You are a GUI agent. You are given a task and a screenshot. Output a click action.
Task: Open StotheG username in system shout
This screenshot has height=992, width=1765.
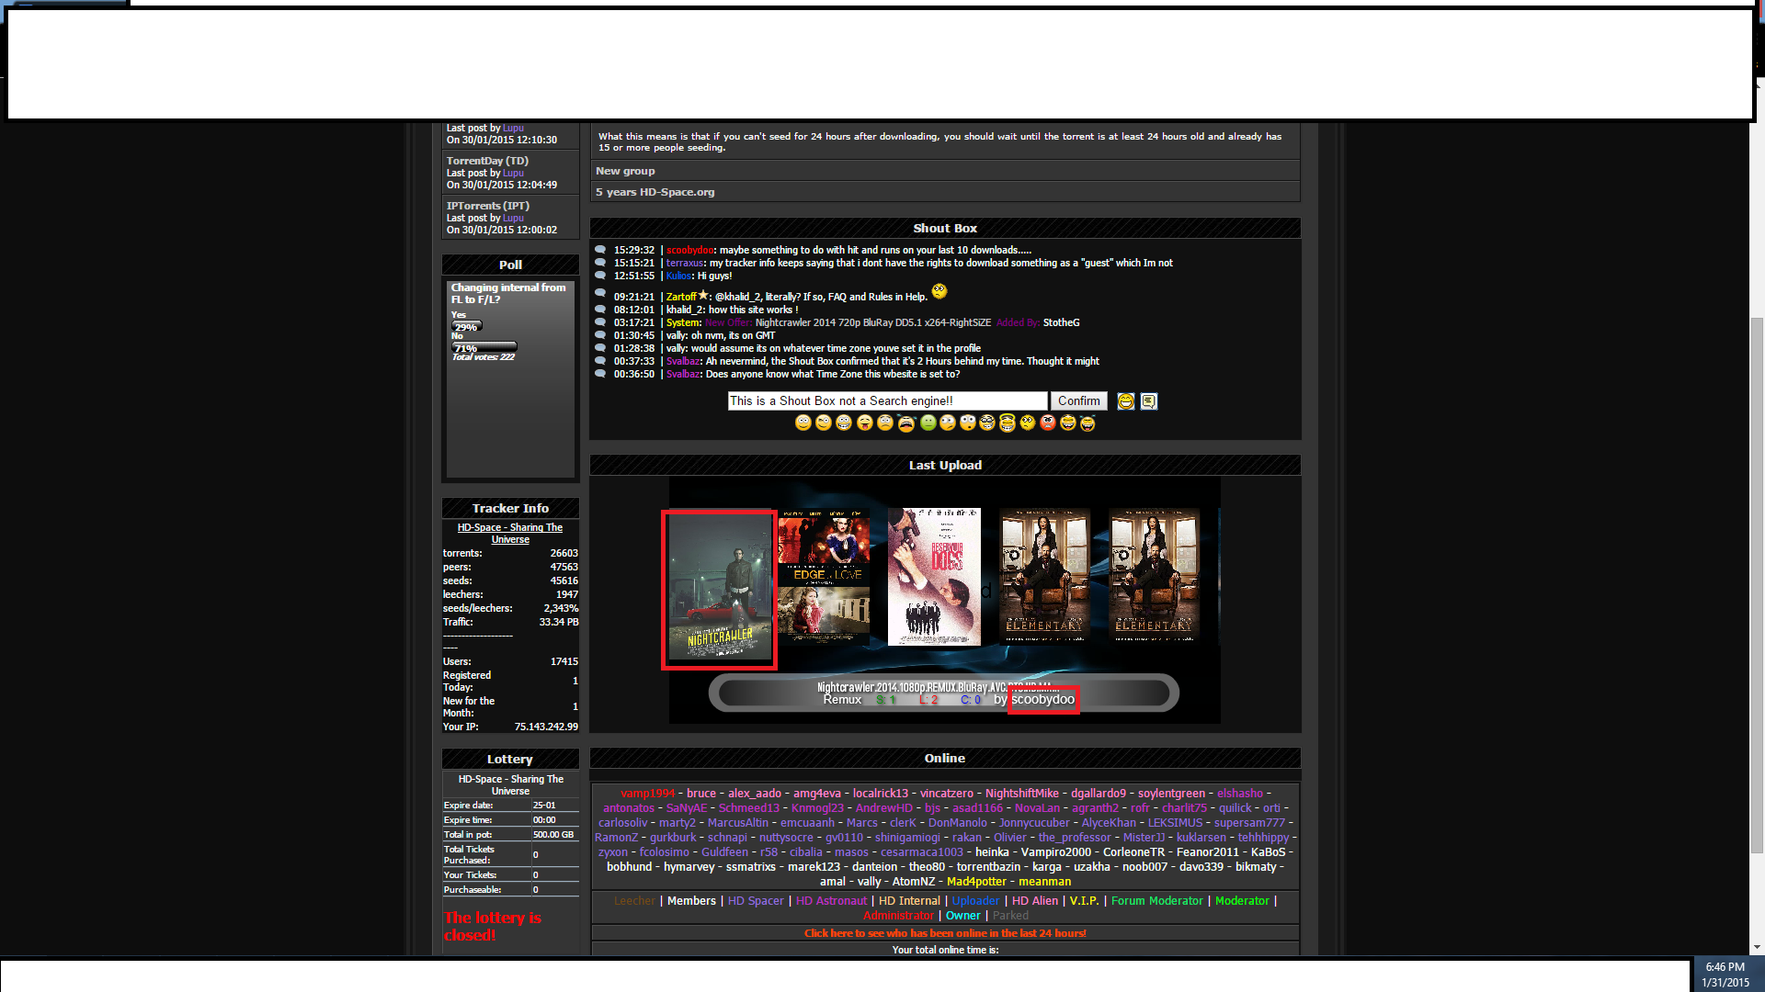click(1061, 322)
